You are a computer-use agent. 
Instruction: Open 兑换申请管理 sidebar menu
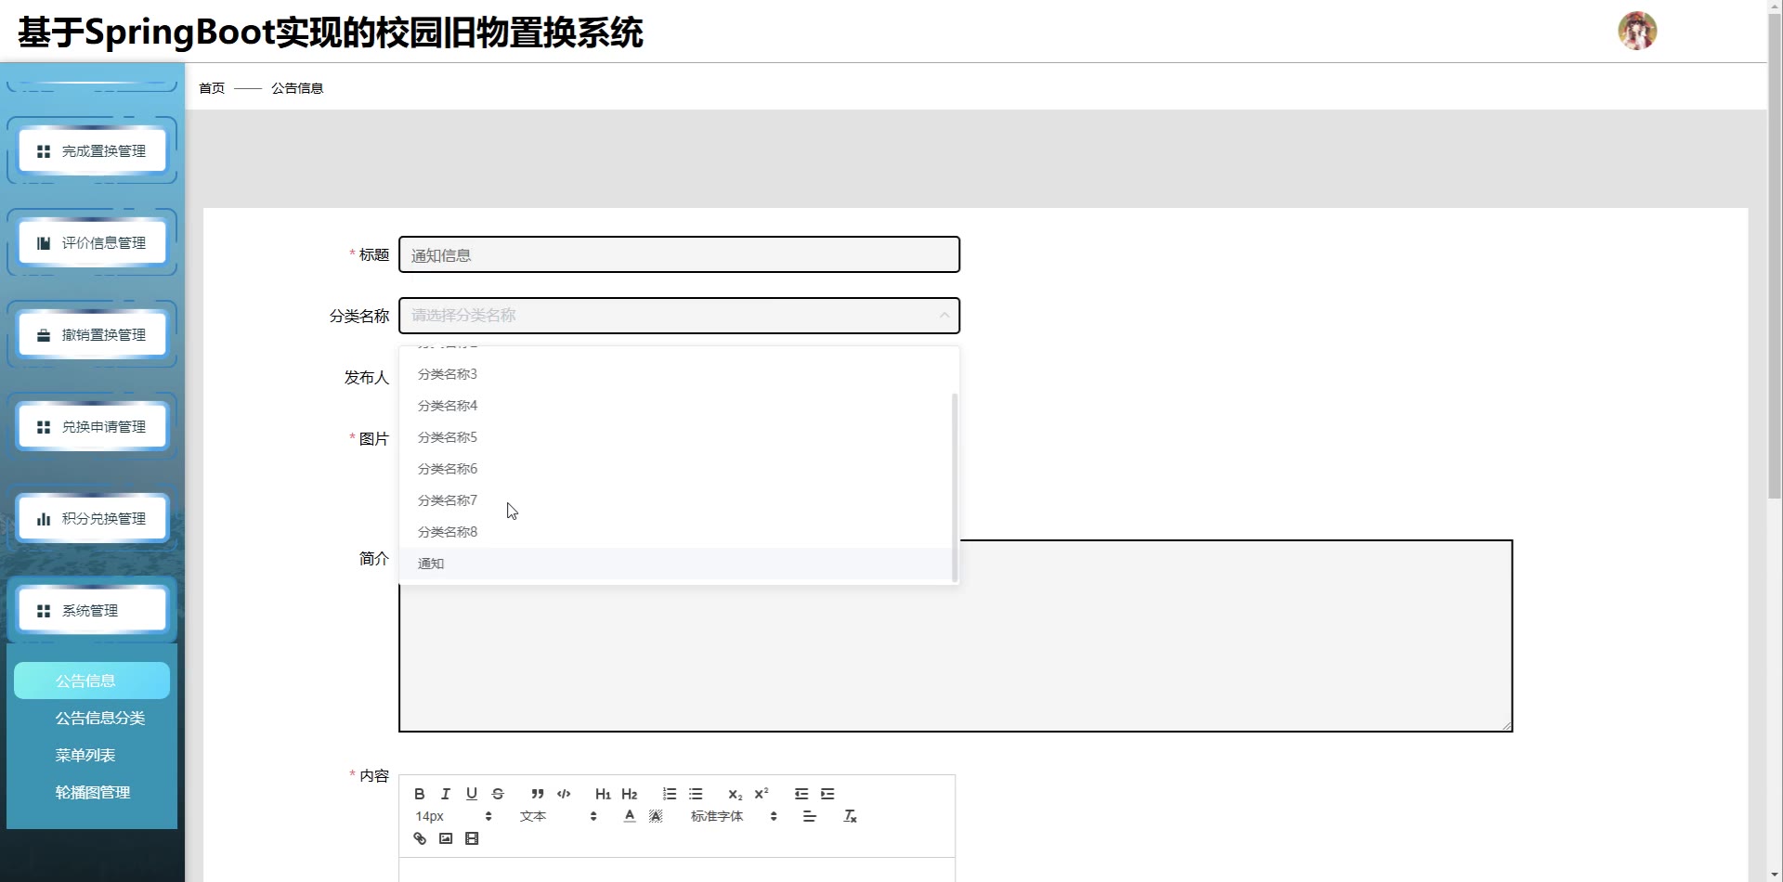(92, 426)
